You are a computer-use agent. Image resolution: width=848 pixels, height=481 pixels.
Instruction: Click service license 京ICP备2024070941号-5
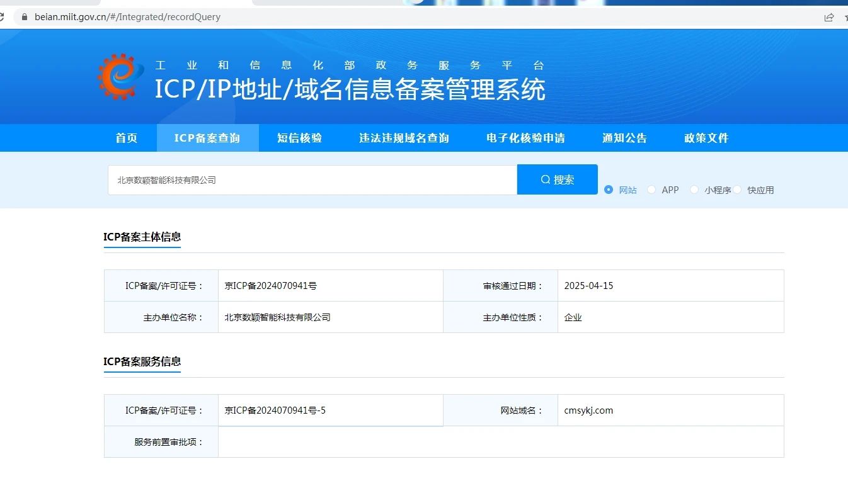pyautogui.click(x=275, y=410)
